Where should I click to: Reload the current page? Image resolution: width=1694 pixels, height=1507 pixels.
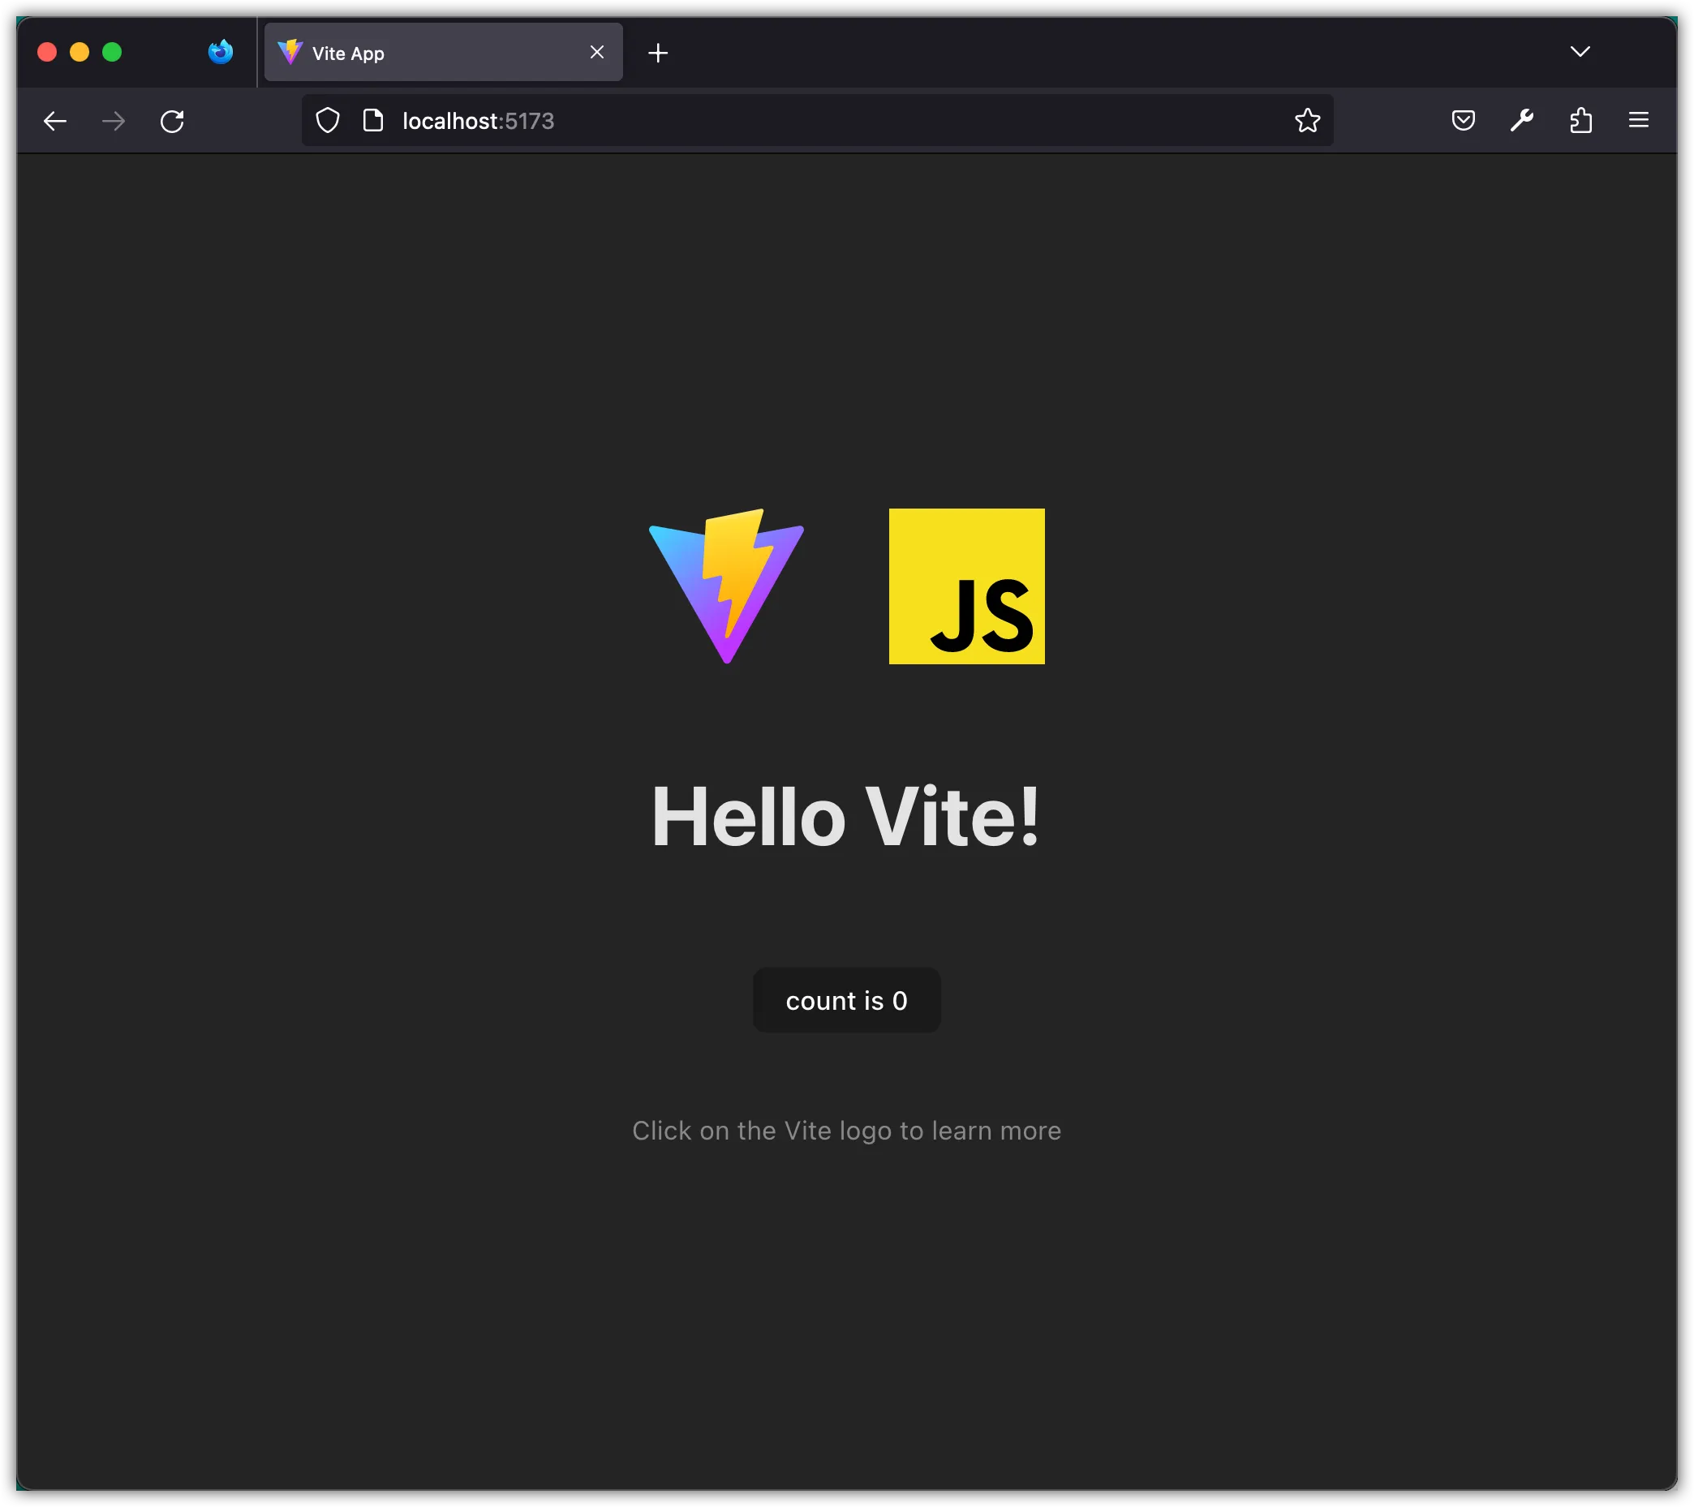pos(172,121)
